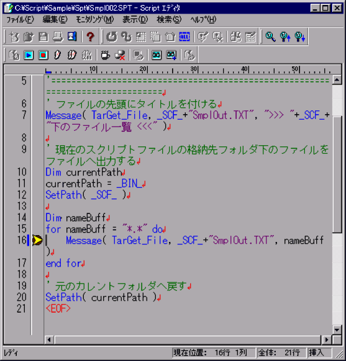Click the coffee cup icon
Screen dimensions: 346x361
tap(106, 55)
